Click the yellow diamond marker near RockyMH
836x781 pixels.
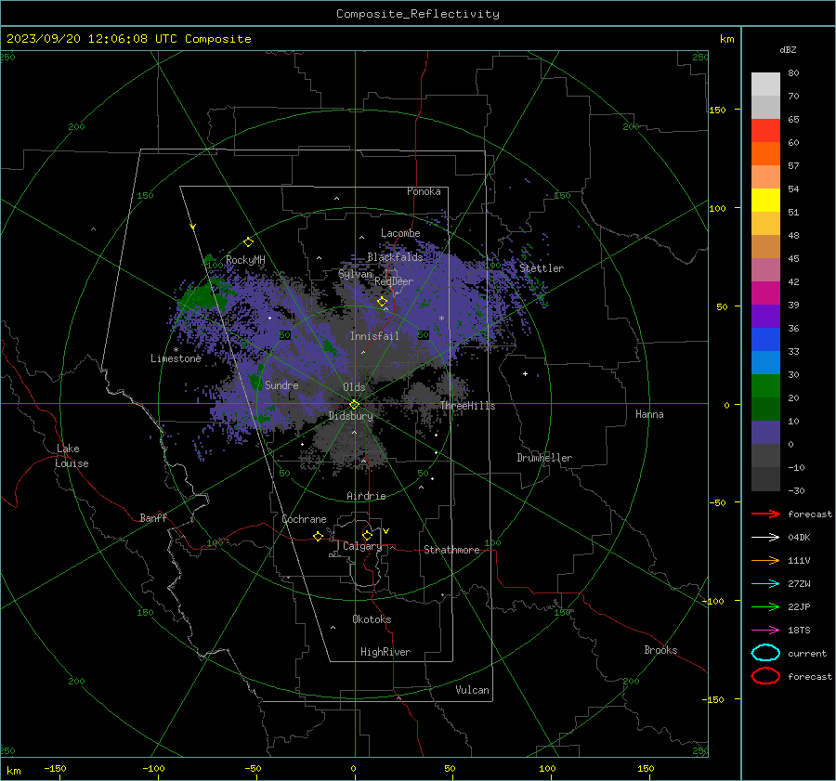coord(248,242)
